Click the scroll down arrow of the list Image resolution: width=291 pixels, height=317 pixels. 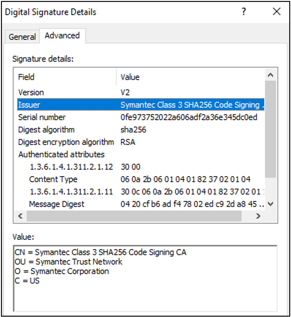[270, 204]
